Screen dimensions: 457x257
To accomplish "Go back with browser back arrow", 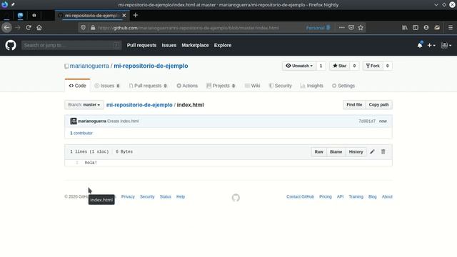I will 6,28.
